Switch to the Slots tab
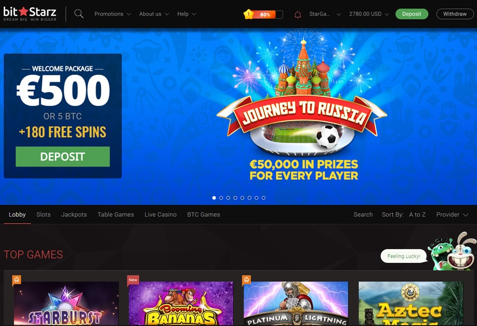The width and height of the screenshot is (477, 326). [43, 215]
